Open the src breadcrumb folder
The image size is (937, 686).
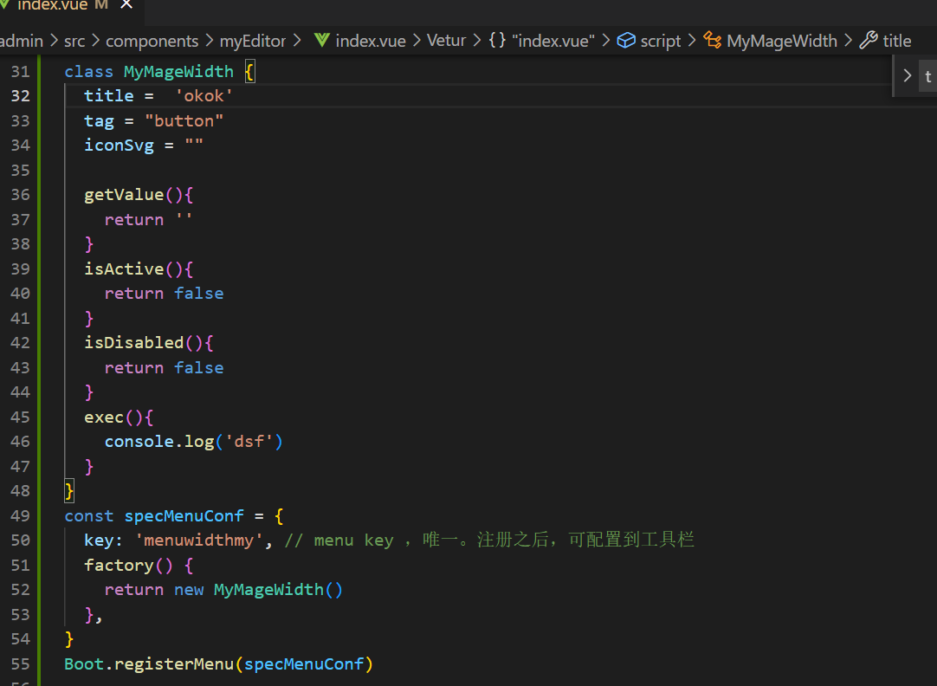[x=74, y=41]
